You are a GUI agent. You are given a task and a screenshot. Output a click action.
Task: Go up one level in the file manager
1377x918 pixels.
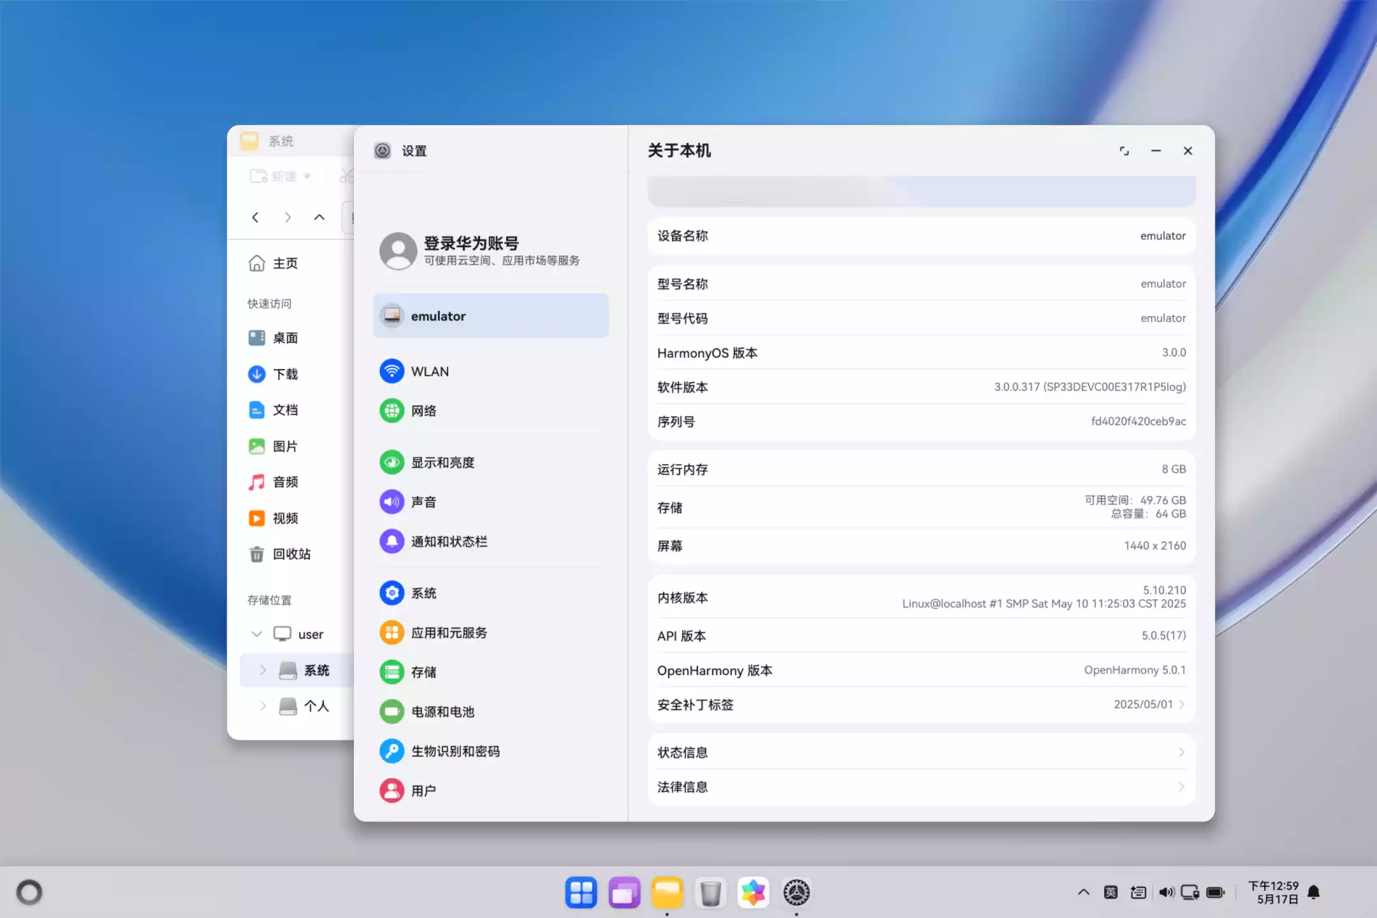click(319, 217)
